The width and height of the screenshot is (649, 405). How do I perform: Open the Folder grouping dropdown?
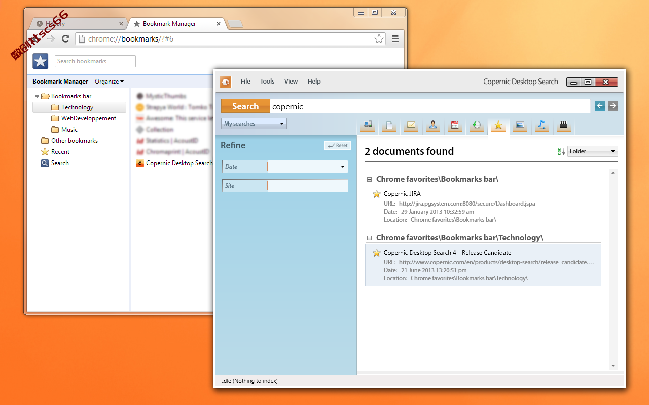592,151
